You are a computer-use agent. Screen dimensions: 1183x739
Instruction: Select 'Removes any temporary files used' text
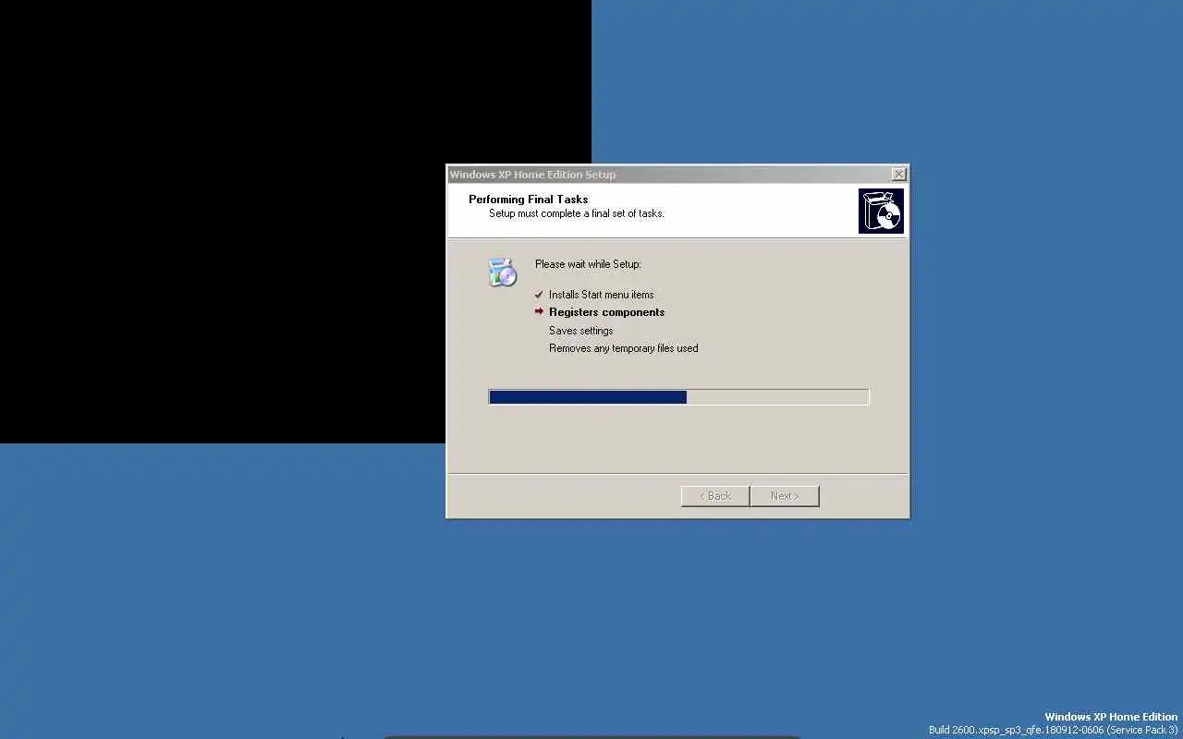(x=623, y=348)
